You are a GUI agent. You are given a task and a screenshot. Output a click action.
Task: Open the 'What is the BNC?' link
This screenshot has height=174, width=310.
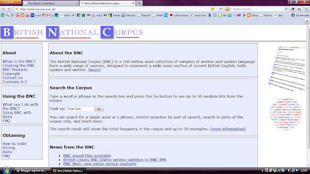coord(19,61)
